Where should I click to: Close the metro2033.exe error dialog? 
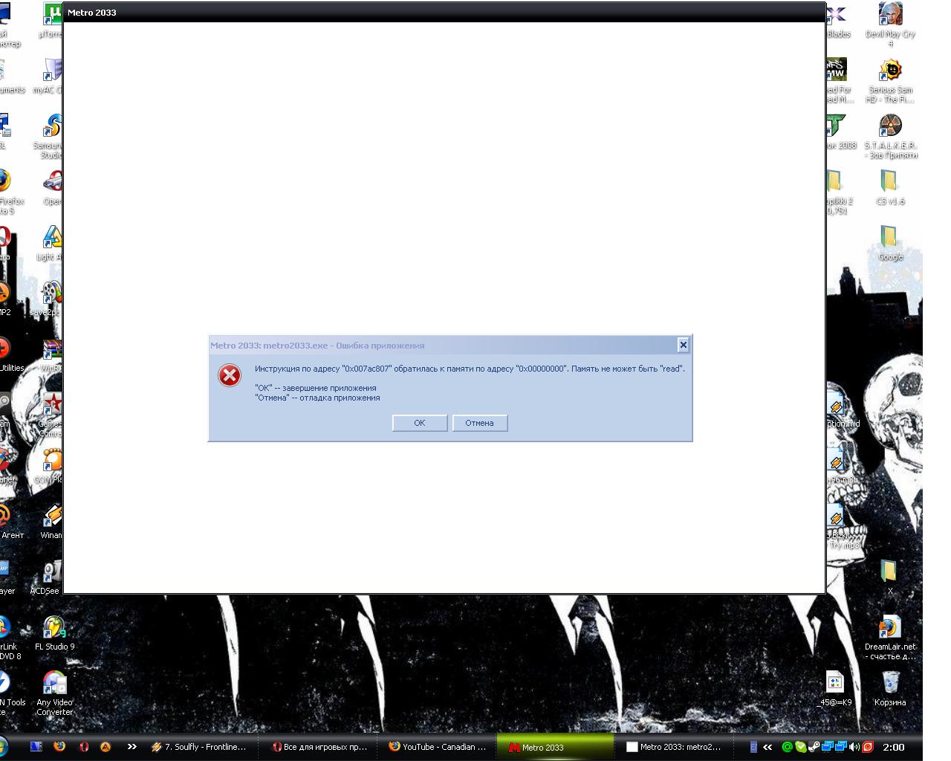(x=683, y=345)
